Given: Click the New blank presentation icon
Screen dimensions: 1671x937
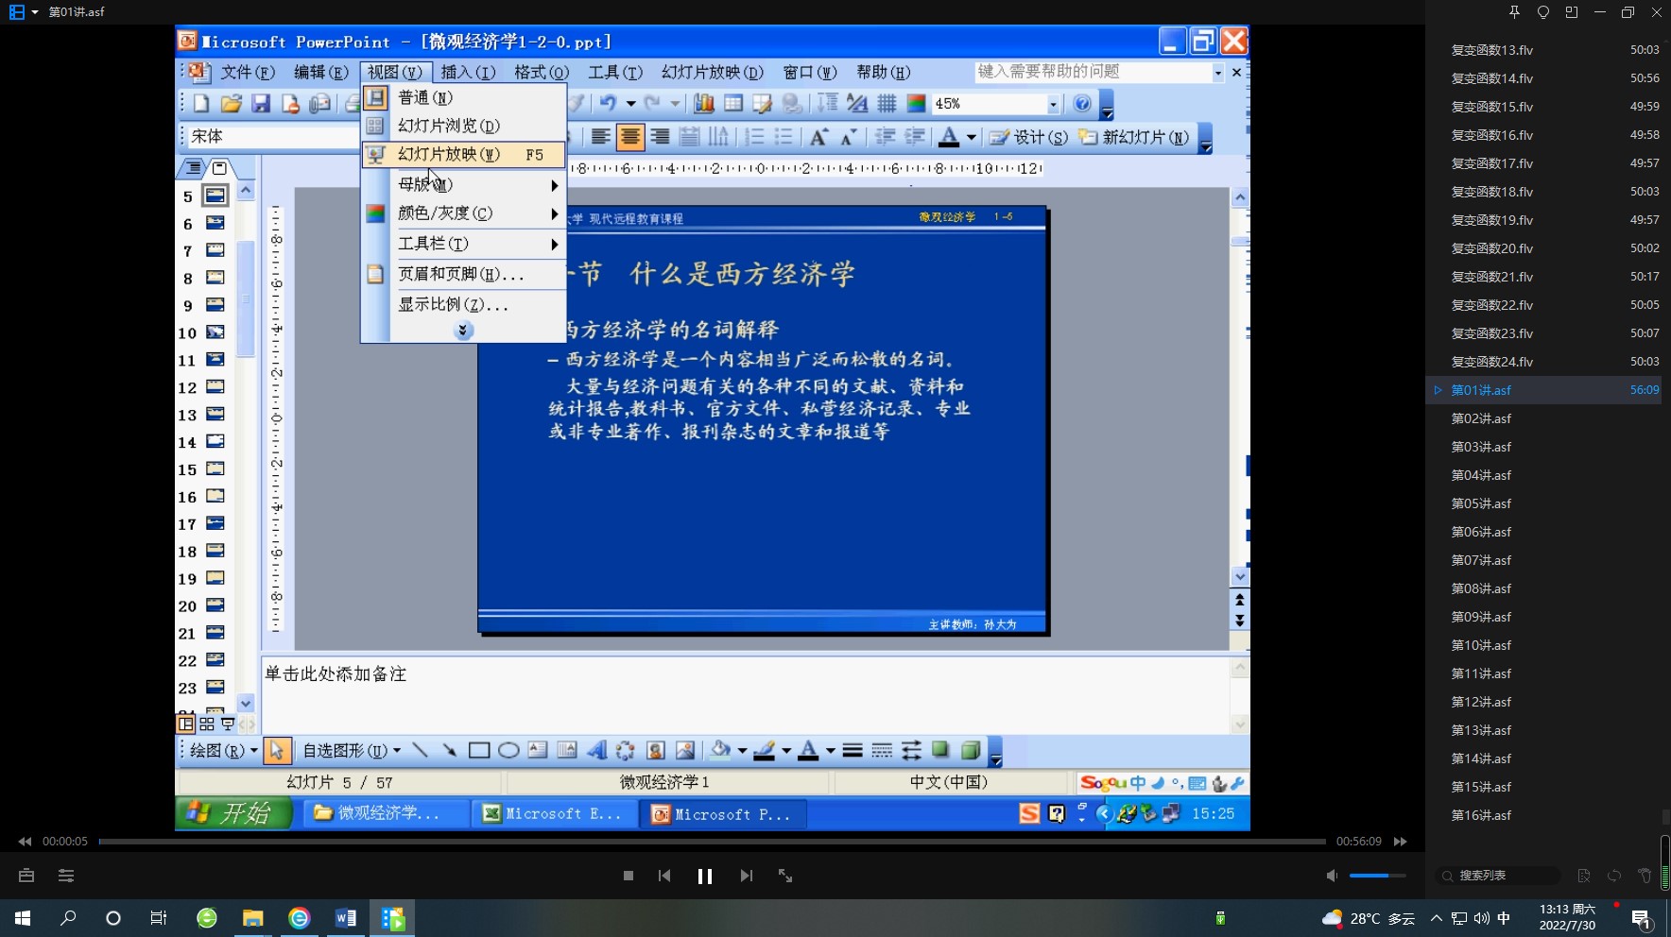Looking at the screenshot, I should tap(201, 103).
